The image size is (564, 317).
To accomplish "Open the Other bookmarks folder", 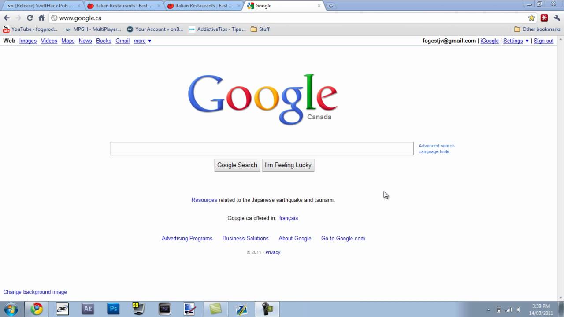I will (537, 29).
